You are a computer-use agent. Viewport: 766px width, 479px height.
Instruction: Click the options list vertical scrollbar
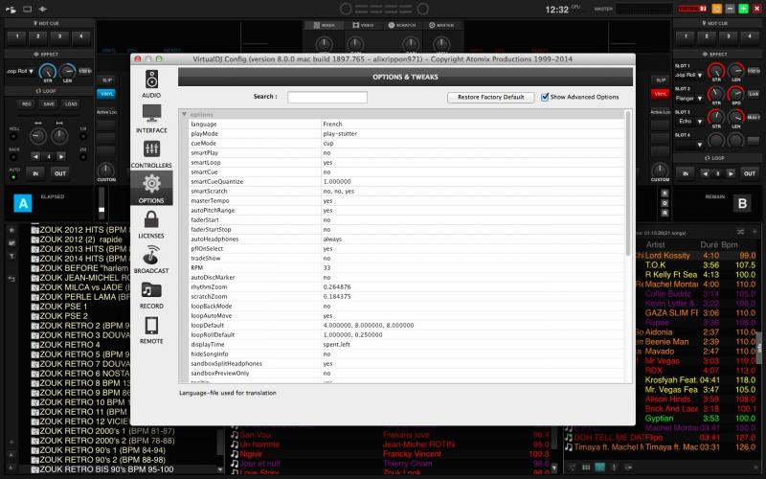coord(628,183)
